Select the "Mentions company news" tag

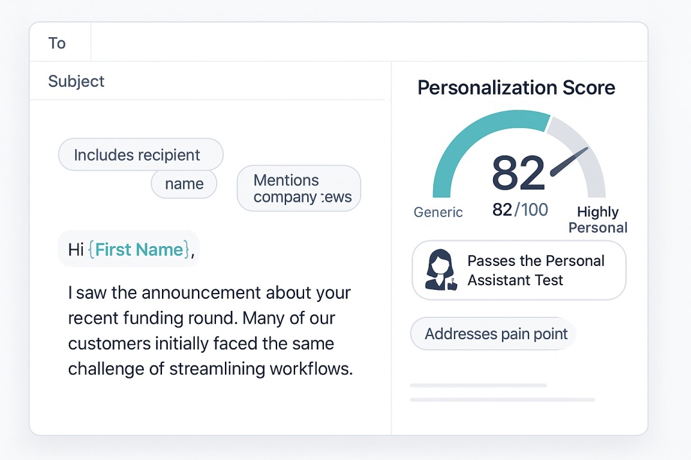coord(299,189)
